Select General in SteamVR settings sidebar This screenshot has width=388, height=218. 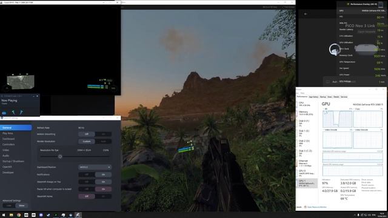point(16,128)
